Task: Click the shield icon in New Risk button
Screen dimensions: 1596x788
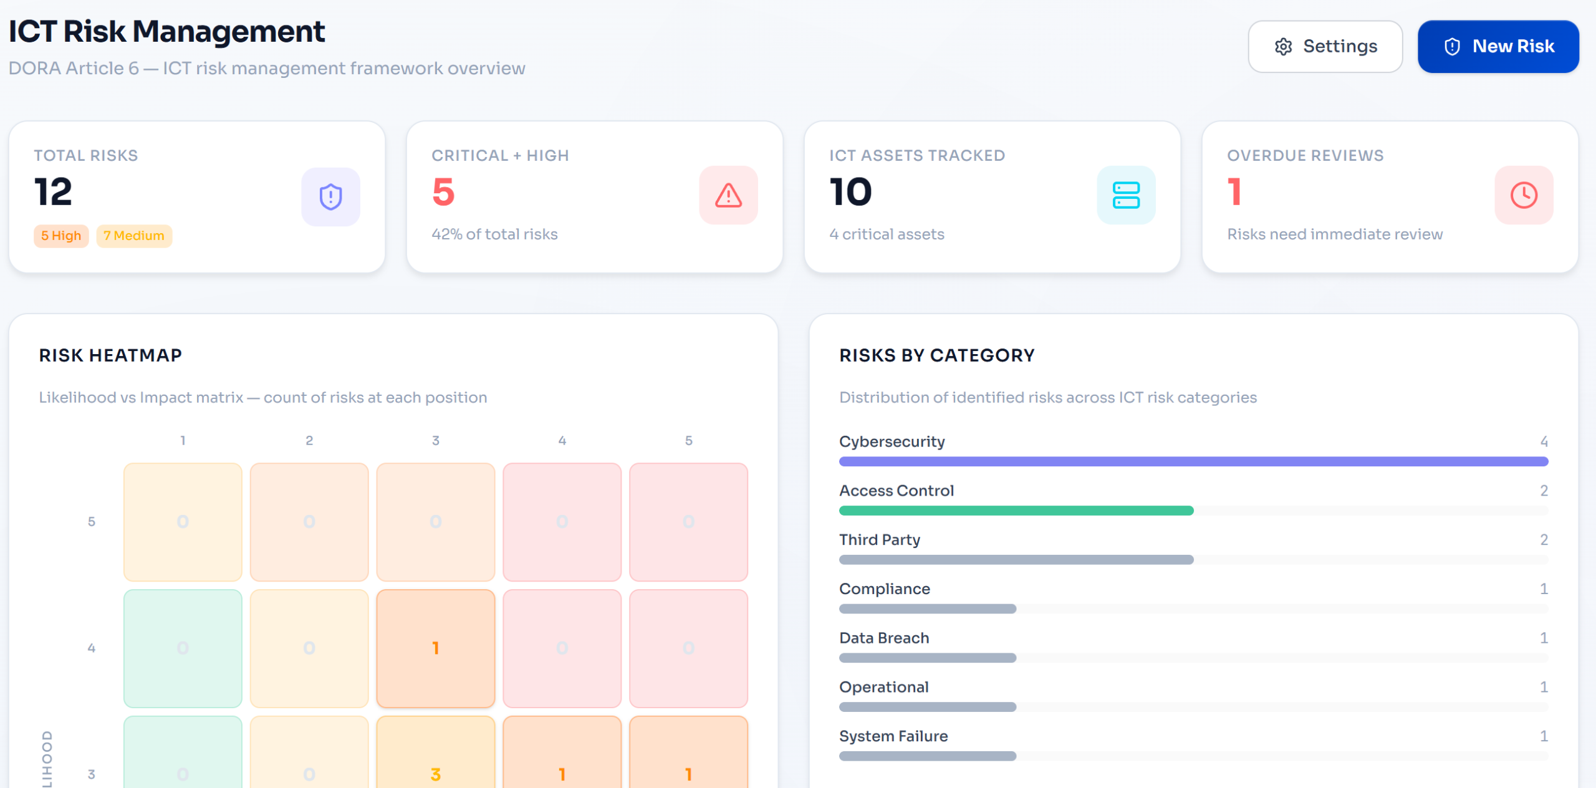Action: 1452,47
